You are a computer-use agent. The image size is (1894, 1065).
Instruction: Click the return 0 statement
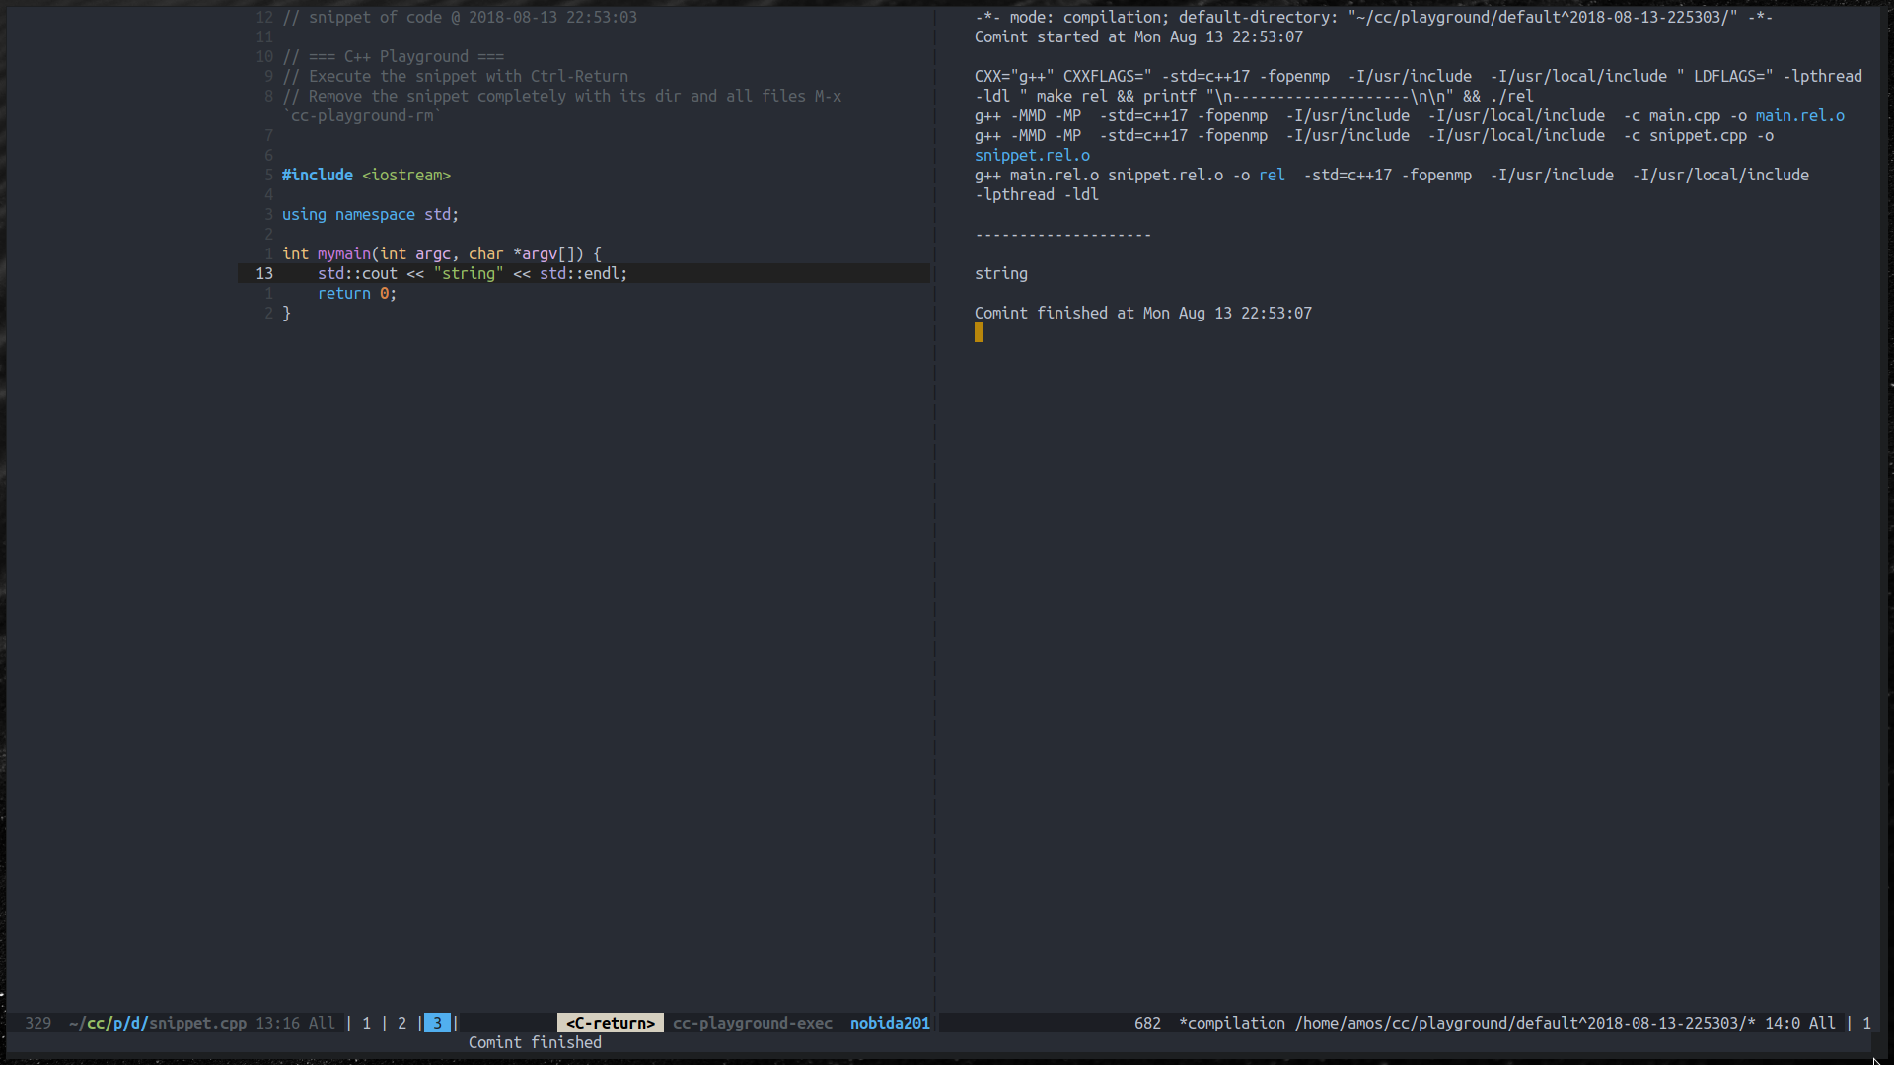coord(356,293)
